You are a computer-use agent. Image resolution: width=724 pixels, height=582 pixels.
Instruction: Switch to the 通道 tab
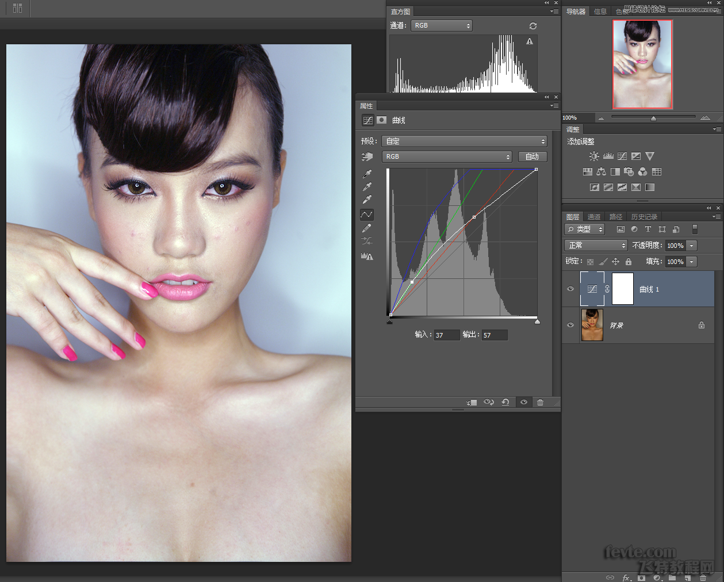click(593, 216)
